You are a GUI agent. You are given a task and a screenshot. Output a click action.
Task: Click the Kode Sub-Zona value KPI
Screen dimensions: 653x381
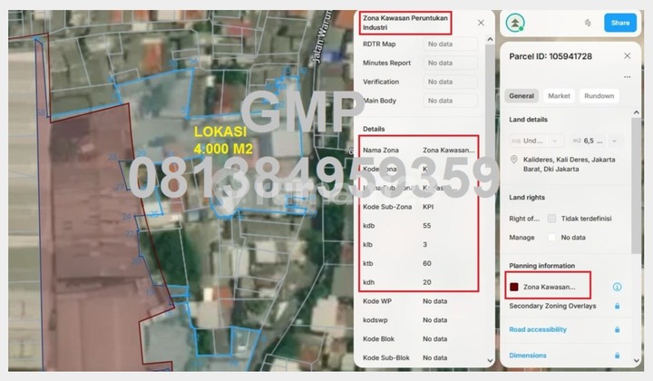pos(428,207)
